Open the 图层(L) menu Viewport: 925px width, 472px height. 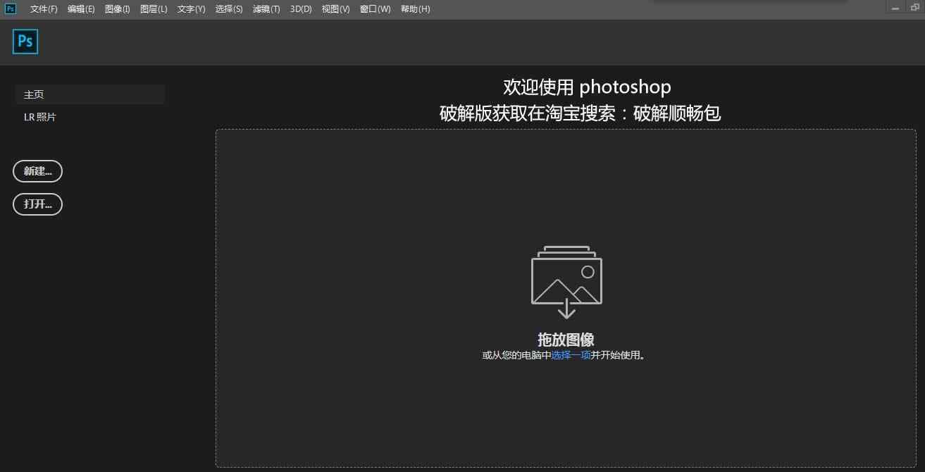coord(154,9)
